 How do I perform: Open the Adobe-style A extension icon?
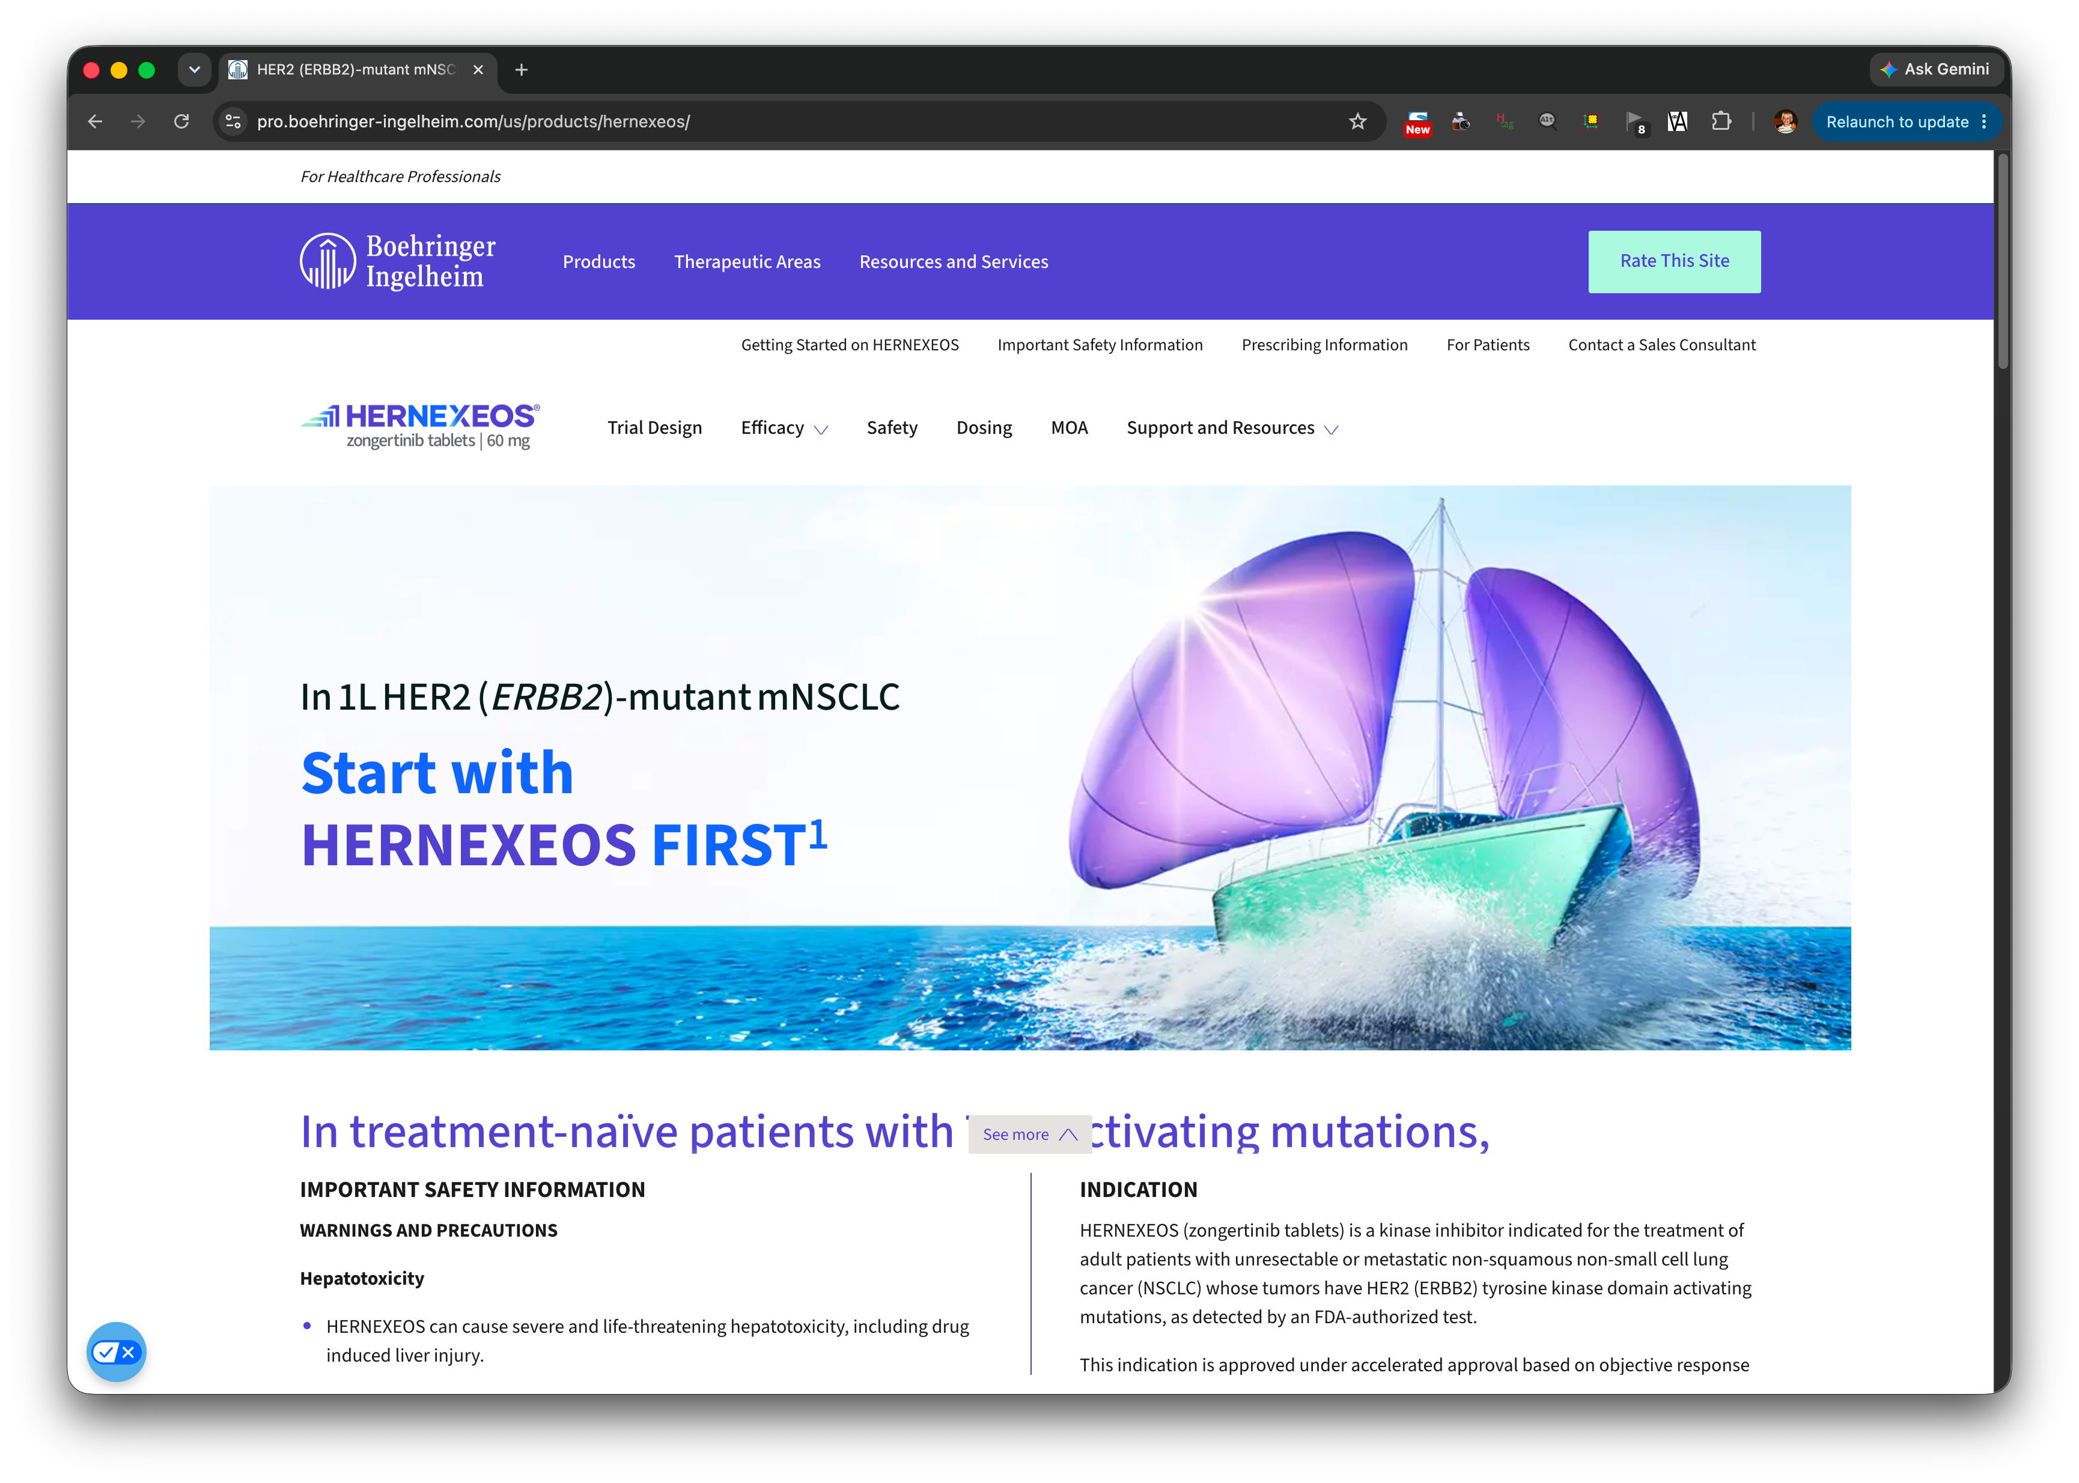1676,121
